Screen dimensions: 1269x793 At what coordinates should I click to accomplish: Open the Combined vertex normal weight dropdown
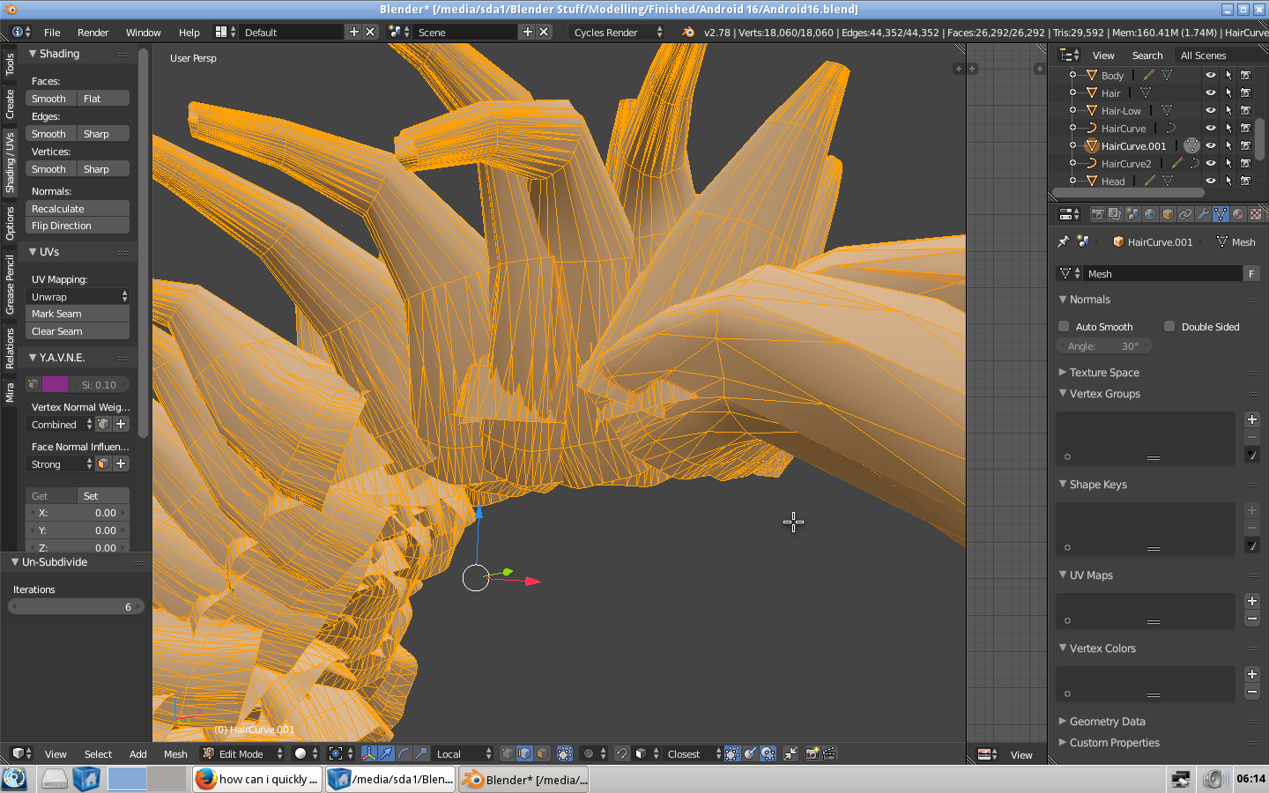coord(60,425)
